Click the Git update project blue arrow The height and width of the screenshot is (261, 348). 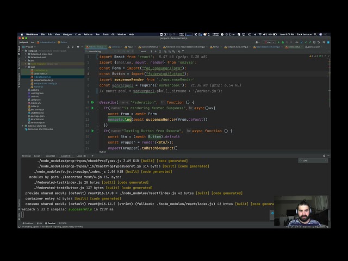pyautogui.click(x=301, y=42)
